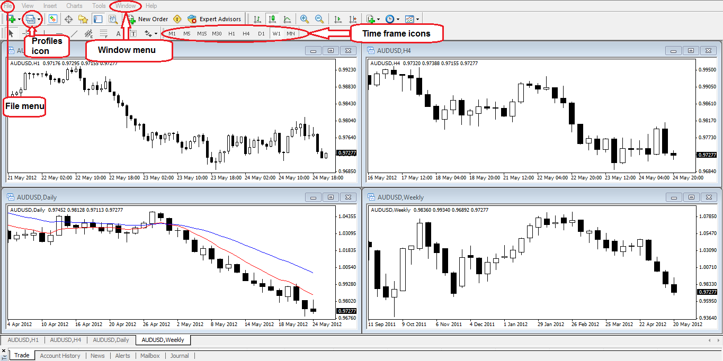Open the Alerts terminal tab
The image size is (723, 361).
pos(123,356)
